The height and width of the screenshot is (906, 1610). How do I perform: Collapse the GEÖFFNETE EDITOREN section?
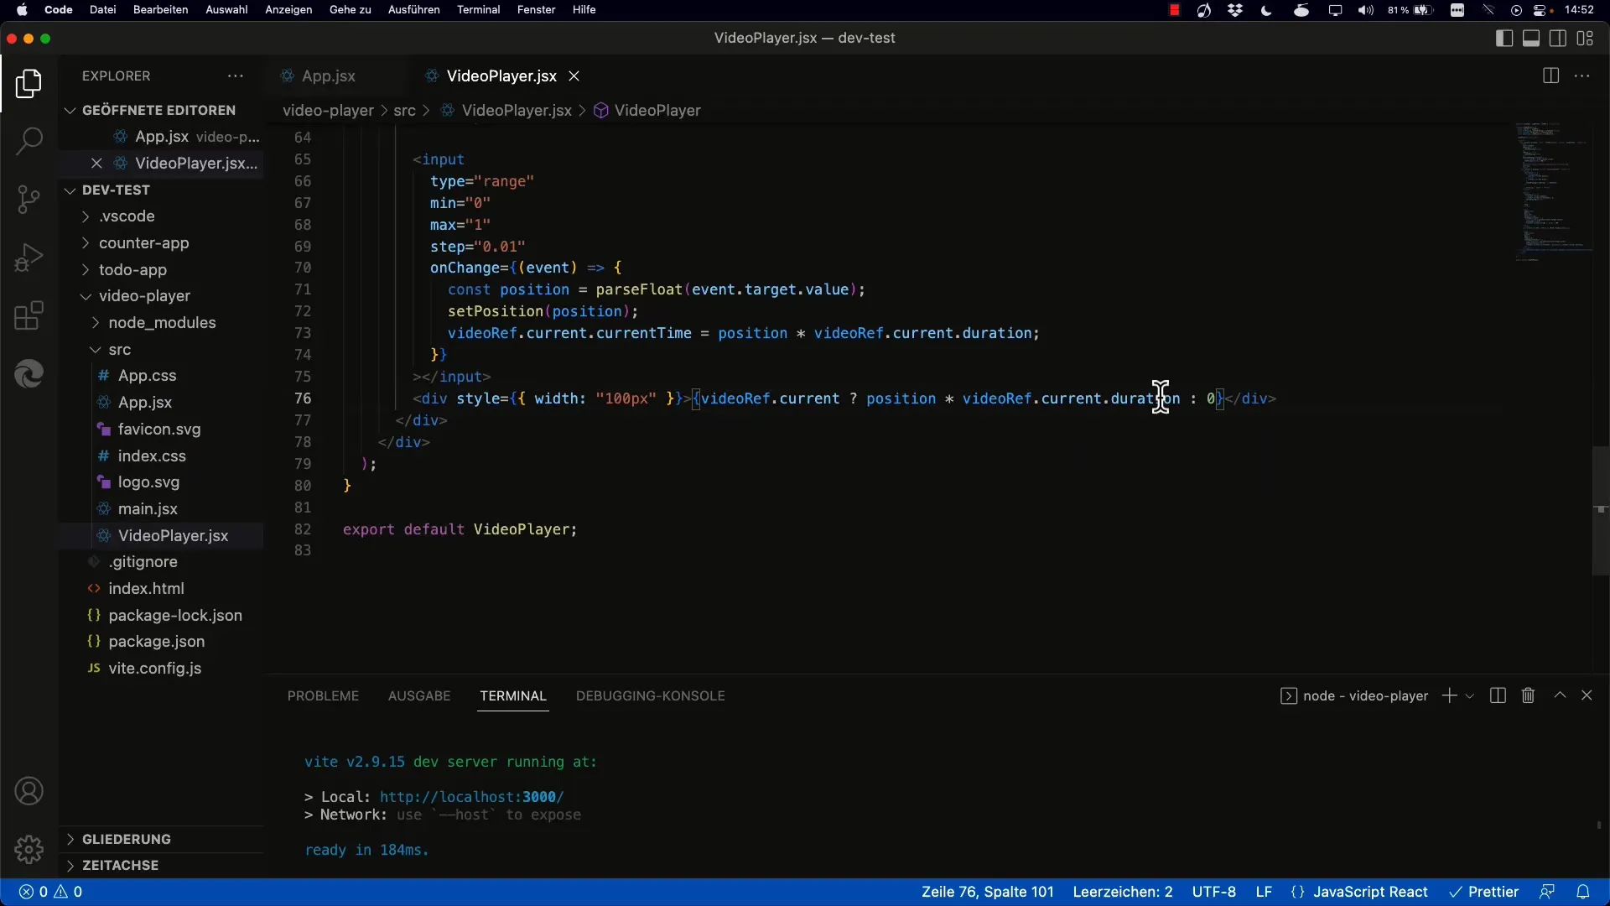pyautogui.click(x=159, y=110)
